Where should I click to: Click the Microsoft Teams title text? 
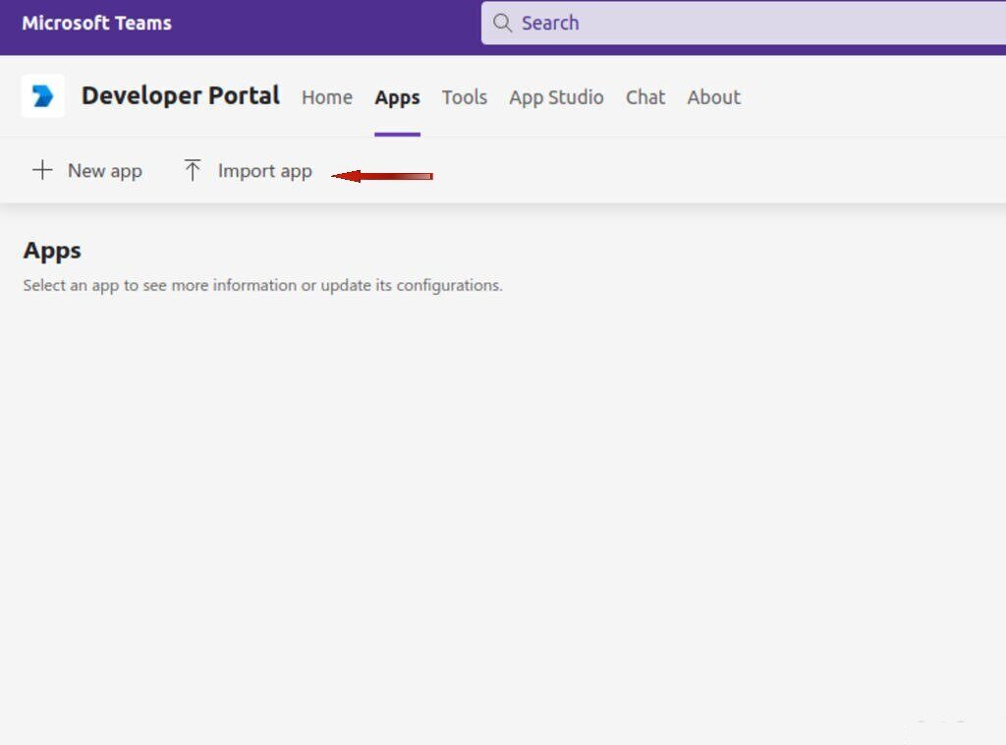[x=96, y=23]
